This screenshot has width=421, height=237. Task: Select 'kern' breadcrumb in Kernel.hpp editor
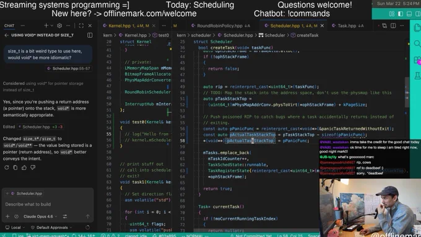(107, 35)
